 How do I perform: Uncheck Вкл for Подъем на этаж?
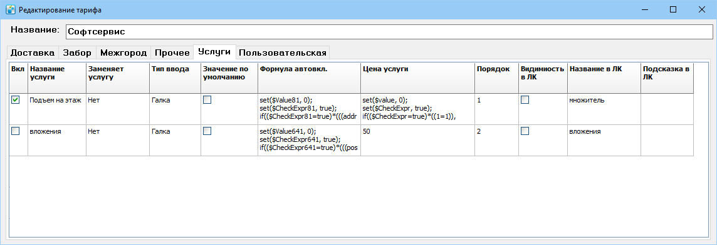tap(16, 100)
